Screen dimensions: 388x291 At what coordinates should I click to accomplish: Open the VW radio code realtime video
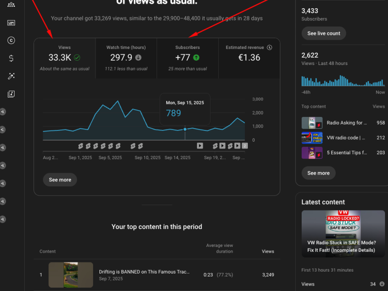[x=312, y=138]
